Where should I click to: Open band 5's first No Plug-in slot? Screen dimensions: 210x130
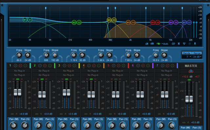117,71
